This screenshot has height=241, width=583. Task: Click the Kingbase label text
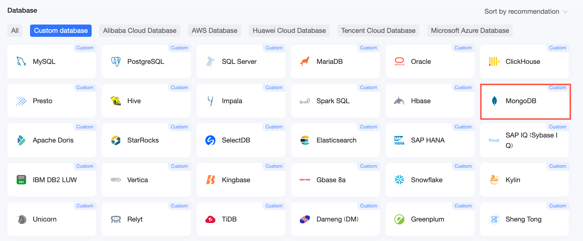point(236,180)
